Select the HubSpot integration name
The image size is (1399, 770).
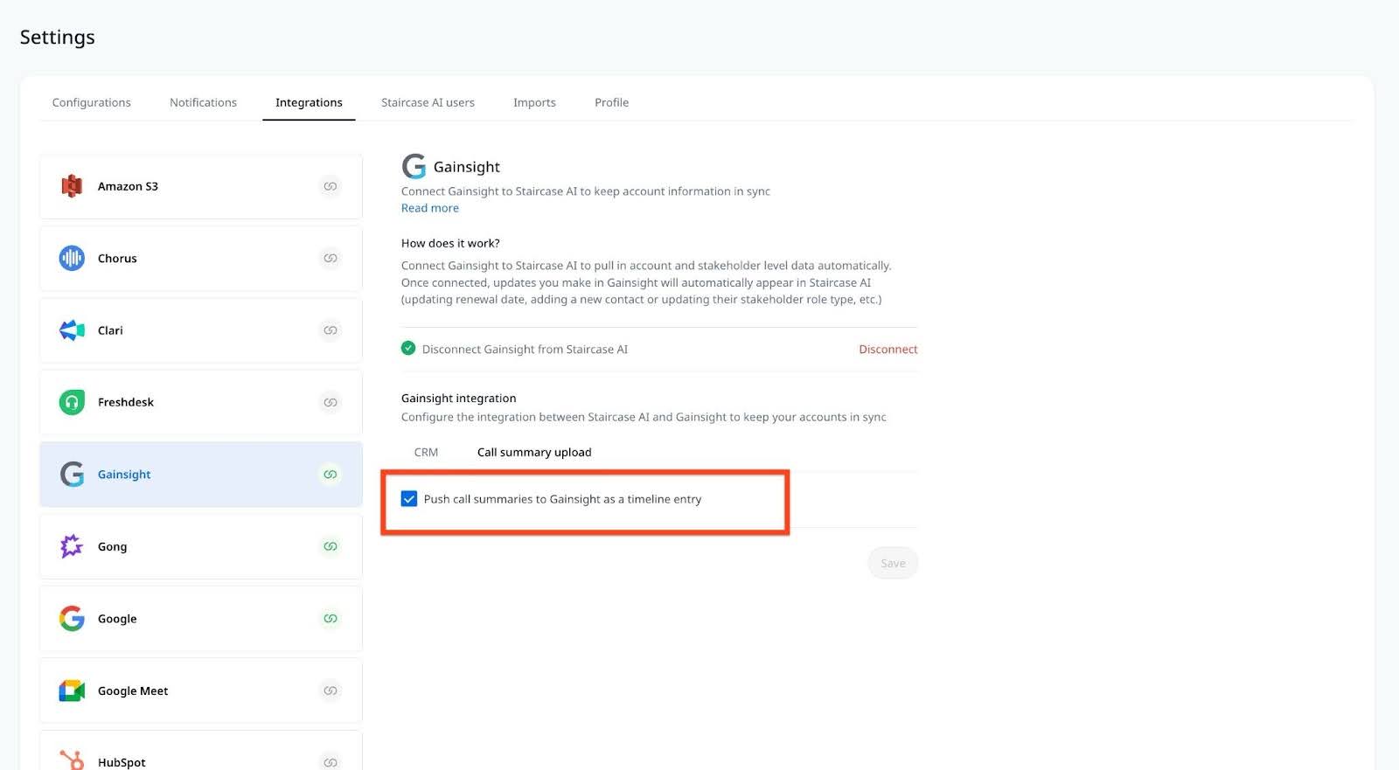[122, 762]
